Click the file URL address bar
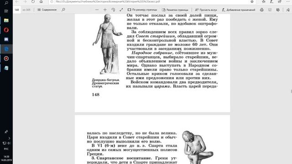The height and width of the screenshot is (164, 292). pyautogui.click(x=149, y=2)
